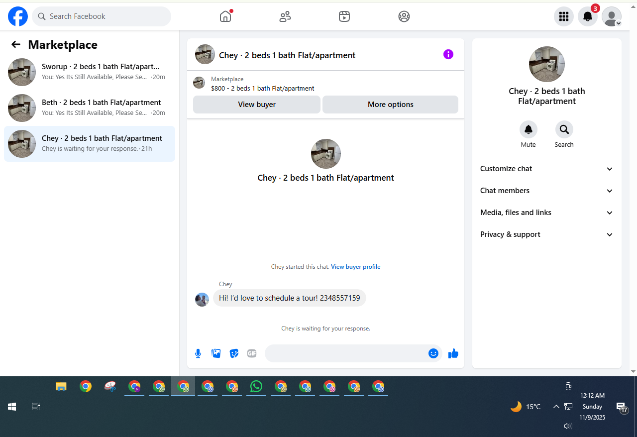This screenshot has height=437, width=637.
Task: Click the chat header listing thumbnail
Action: click(x=205, y=54)
